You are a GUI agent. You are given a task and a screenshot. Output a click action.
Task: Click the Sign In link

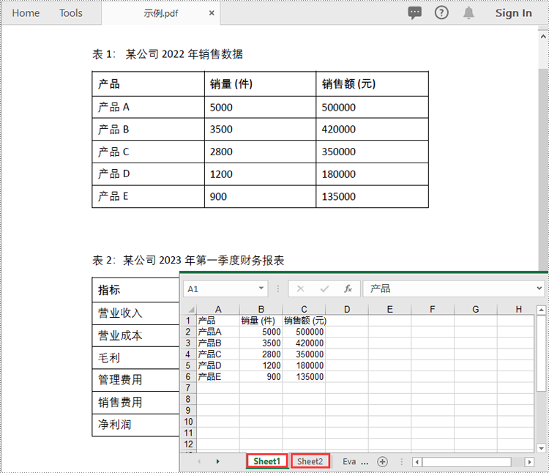pyautogui.click(x=513, y=13)
